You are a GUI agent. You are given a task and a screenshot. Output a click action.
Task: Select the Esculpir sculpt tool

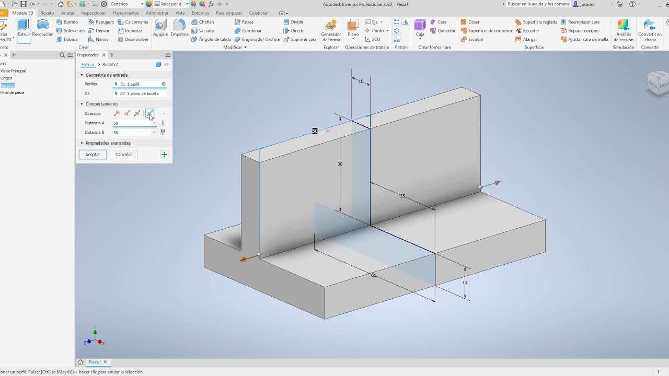click(472, 39)
